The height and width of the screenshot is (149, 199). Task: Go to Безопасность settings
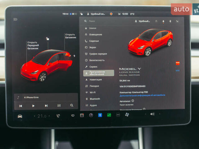point(95,60)
